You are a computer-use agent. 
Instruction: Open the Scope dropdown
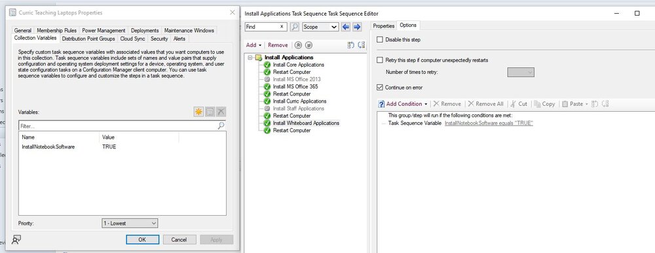point(320,27)
